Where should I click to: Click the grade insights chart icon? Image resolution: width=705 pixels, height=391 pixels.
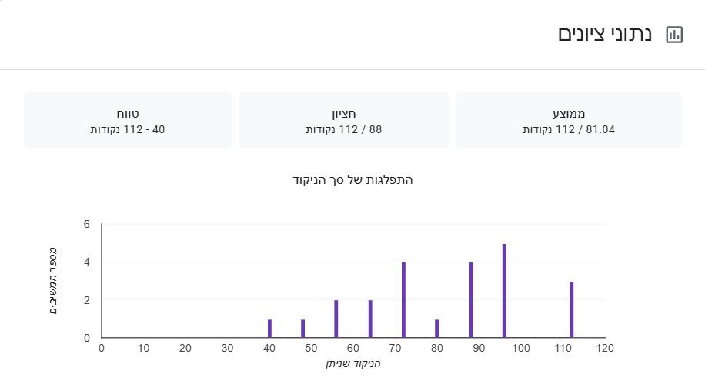point(674,35)
